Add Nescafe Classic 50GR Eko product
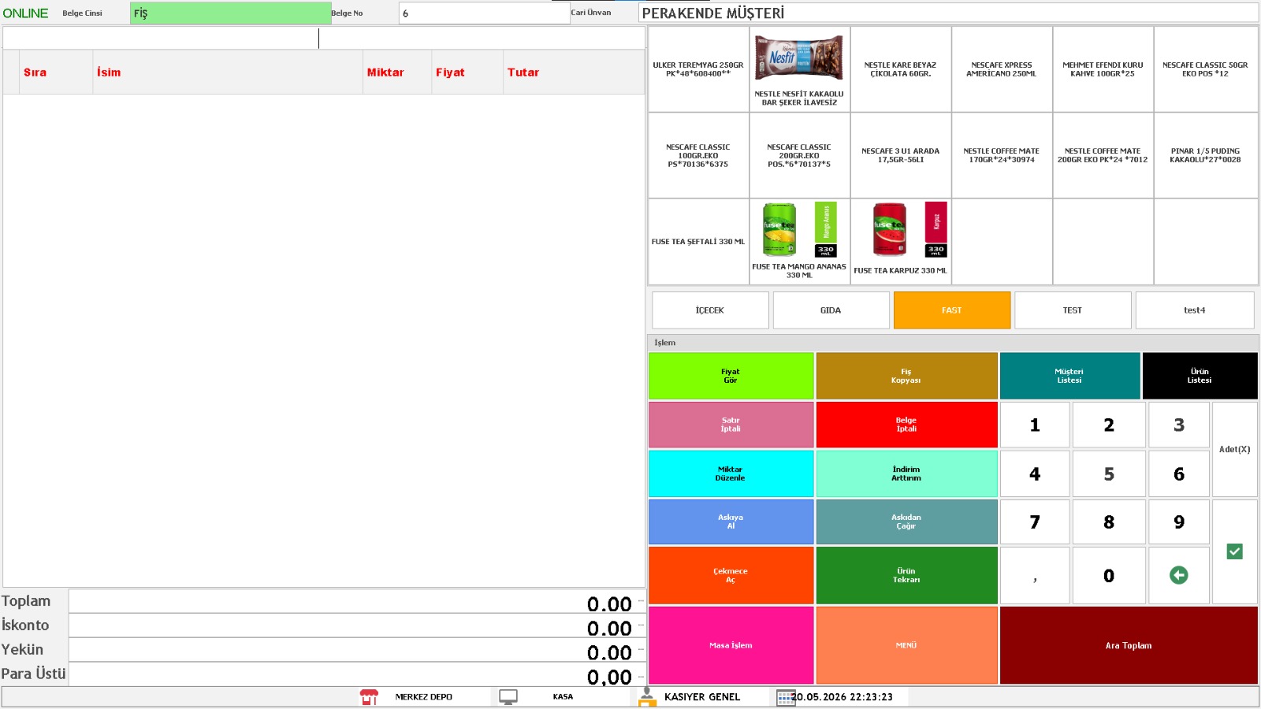Image resolution: width=1261 pixels, height=709 pixels. 1205,69
